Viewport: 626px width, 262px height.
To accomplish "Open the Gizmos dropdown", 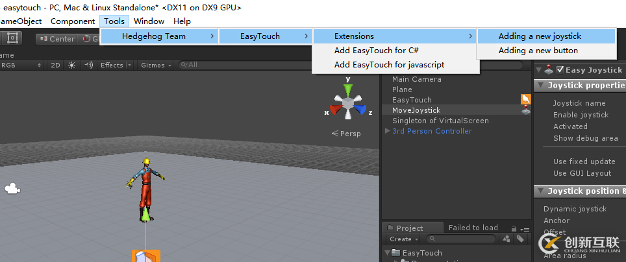I will point(156,65).
